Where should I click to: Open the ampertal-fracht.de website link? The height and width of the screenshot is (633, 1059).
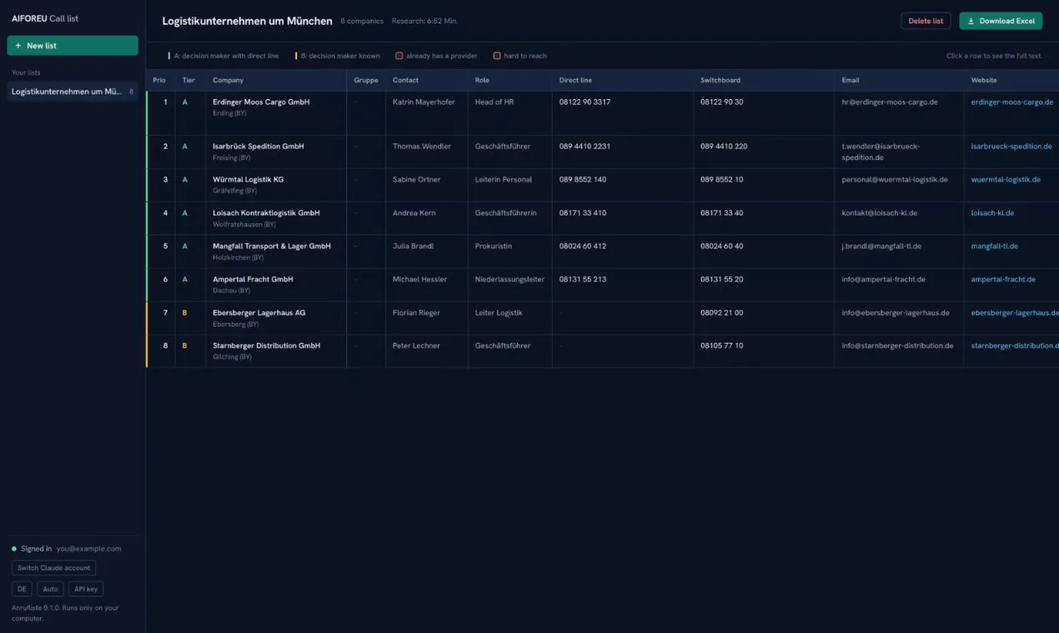(x=1003, y=280)
